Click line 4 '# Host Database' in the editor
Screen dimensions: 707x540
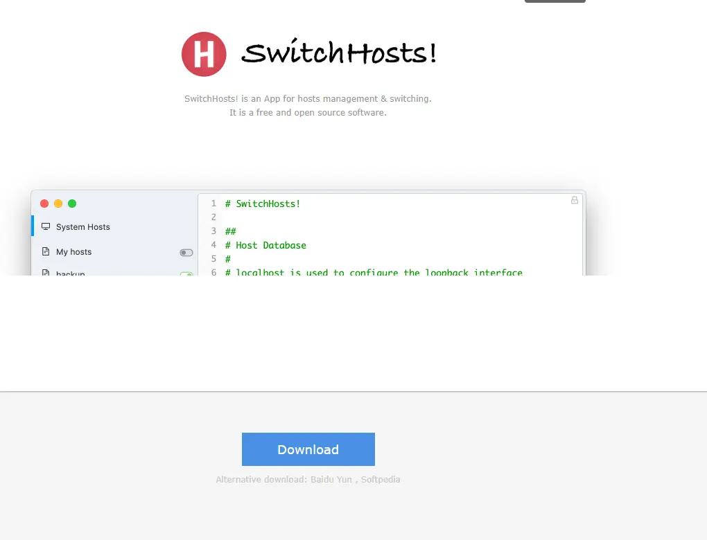pos(265,246)
